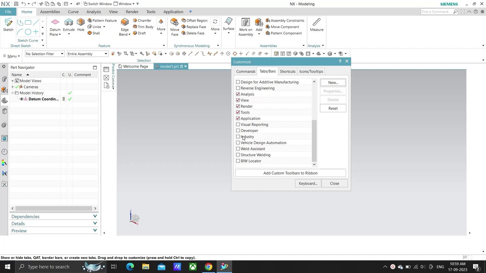This screenshot has height=273, width=486.
Task: Apply an Edge Blend
Action: click(x=125, y=27)
